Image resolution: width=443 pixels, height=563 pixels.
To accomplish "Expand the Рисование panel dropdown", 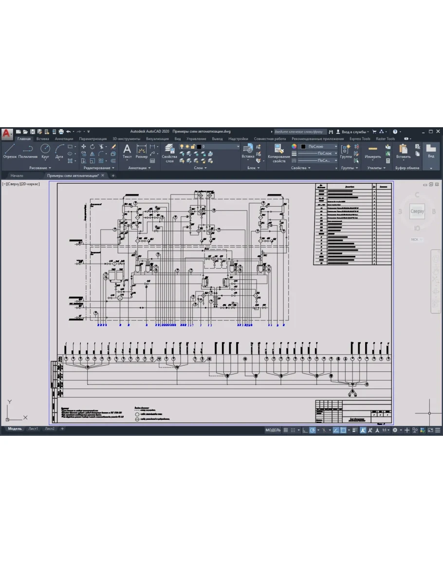I will 40,168.
